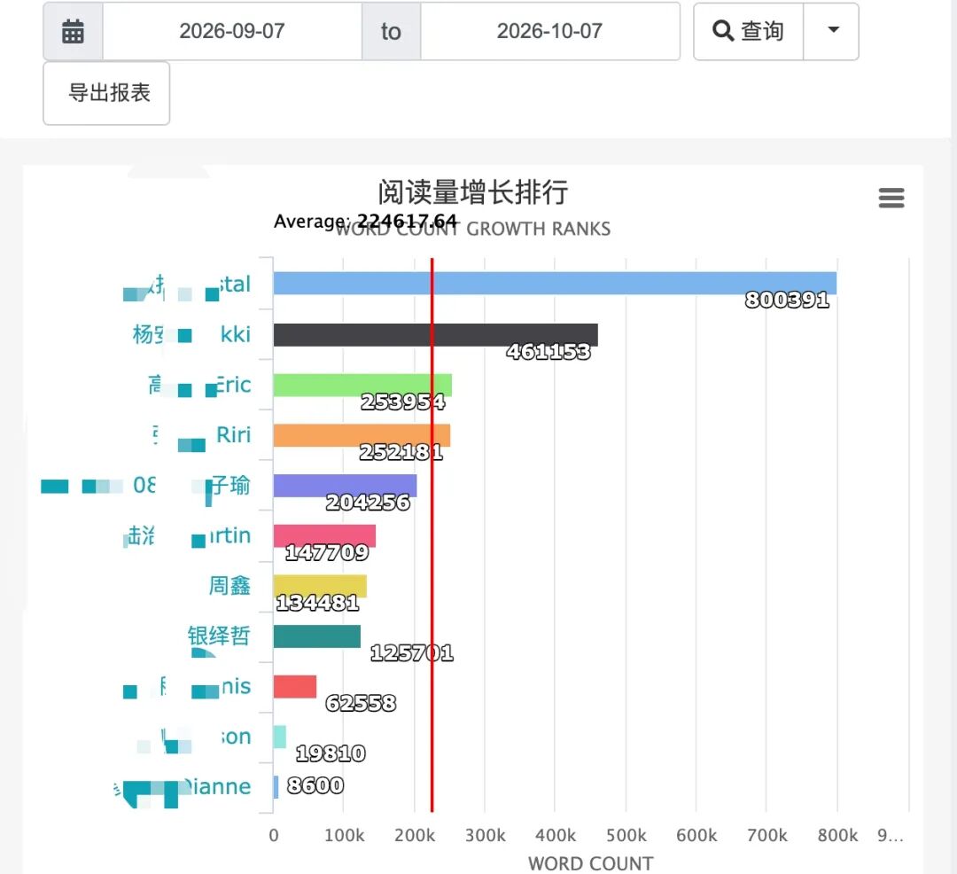The width and height of the screenshot is (957, 874).
Task: Click the purple bar labeled 204256
Action: point(345,486)
